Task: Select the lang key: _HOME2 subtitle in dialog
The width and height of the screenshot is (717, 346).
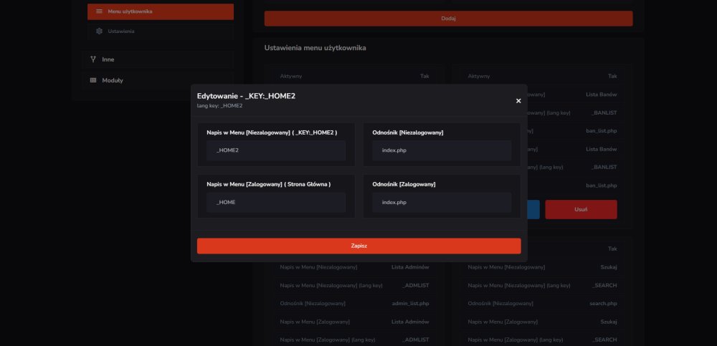Action: [x=219, y=105]
